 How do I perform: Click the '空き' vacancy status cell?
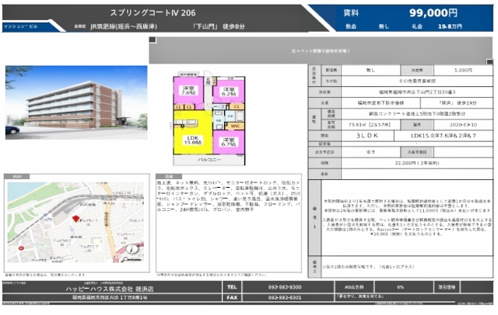(370, 152)
